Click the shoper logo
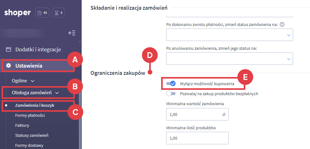 18,13
